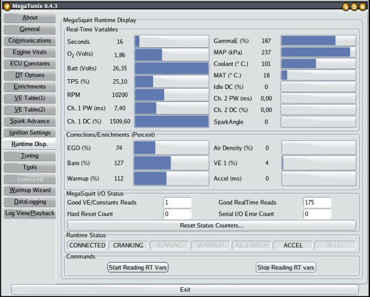Select VE Table(2) tab
The image size is (370, 297).
click(29, 110)
